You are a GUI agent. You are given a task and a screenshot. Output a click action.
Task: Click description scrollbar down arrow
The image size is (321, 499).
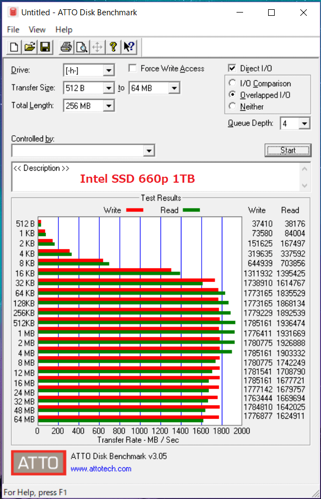pyautogui.click(x=305, y=185)
